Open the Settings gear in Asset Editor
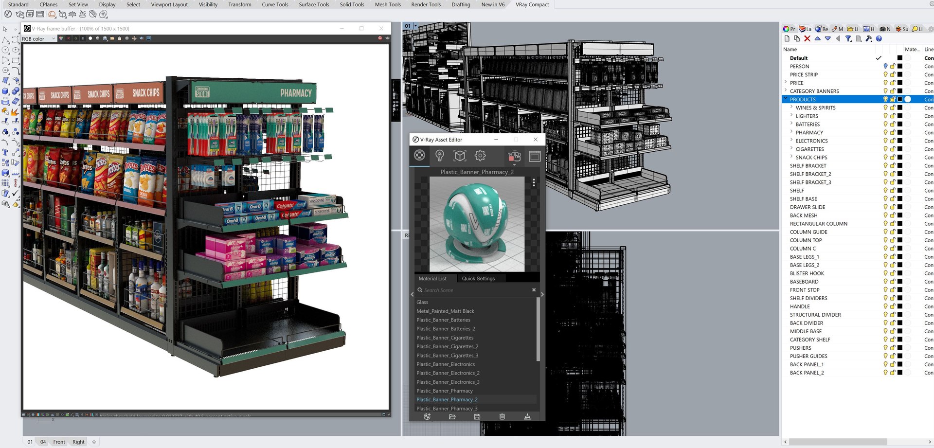The height and width of the screenshot is (448, 934). [480, 156]
